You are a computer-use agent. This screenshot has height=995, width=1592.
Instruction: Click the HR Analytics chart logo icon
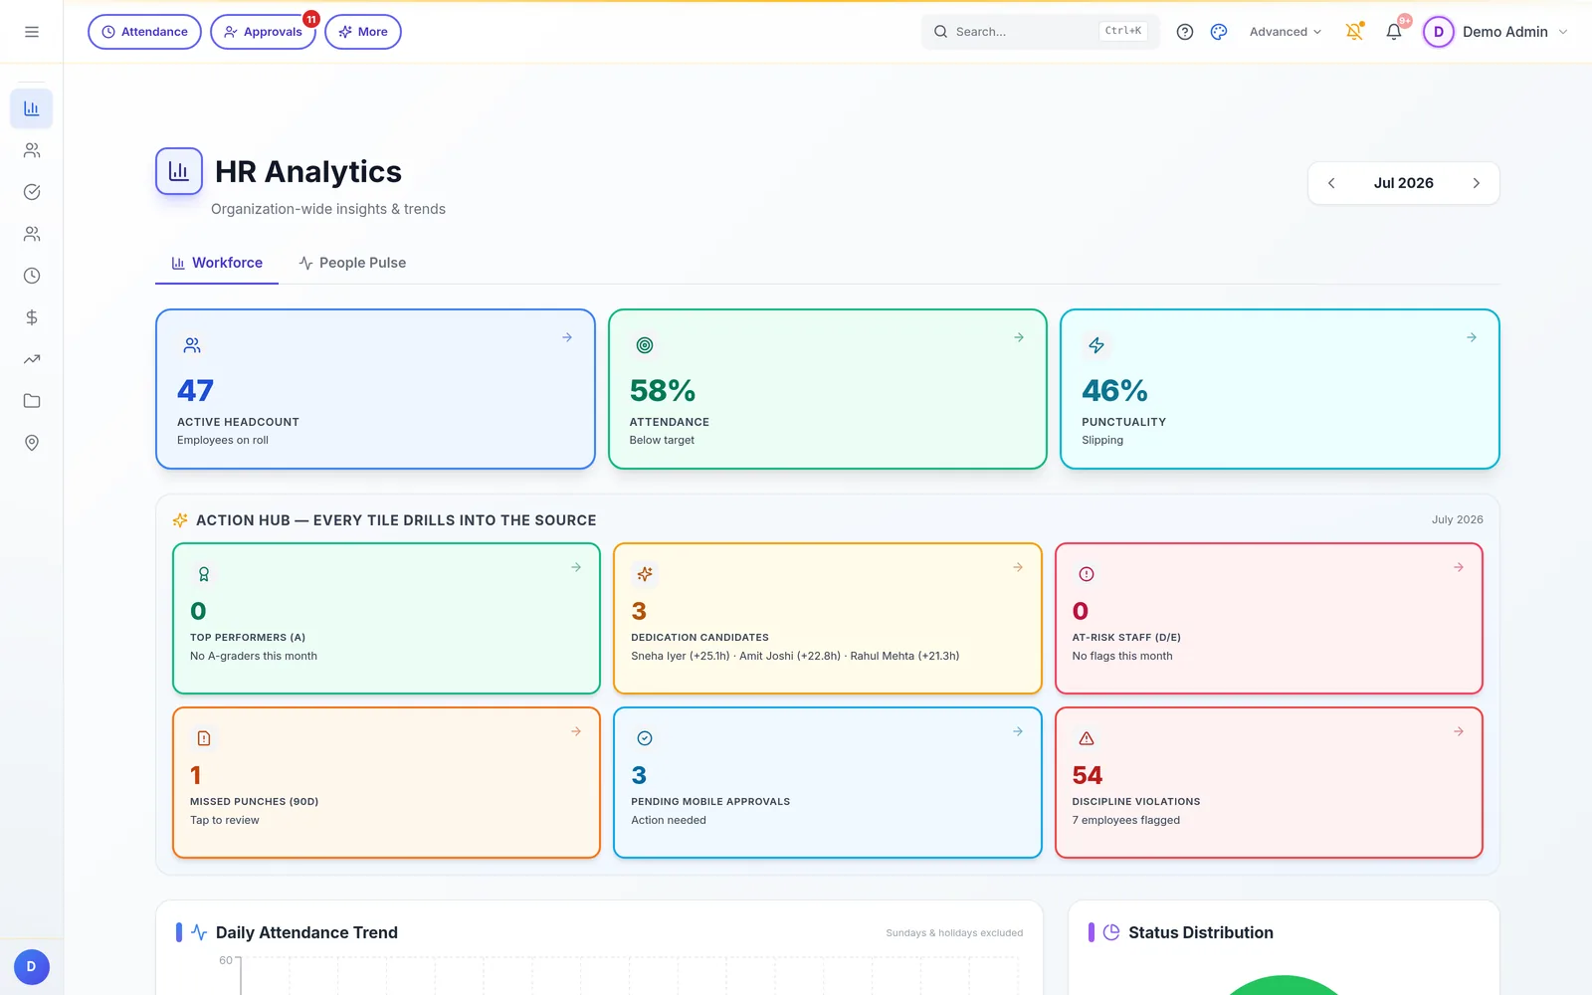pyautogui.click(x=179, y=171)
